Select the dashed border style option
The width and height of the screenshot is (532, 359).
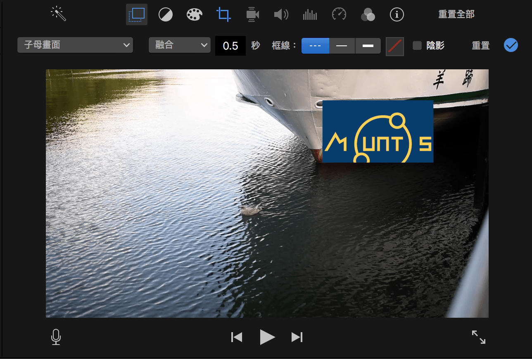(315, 45)
